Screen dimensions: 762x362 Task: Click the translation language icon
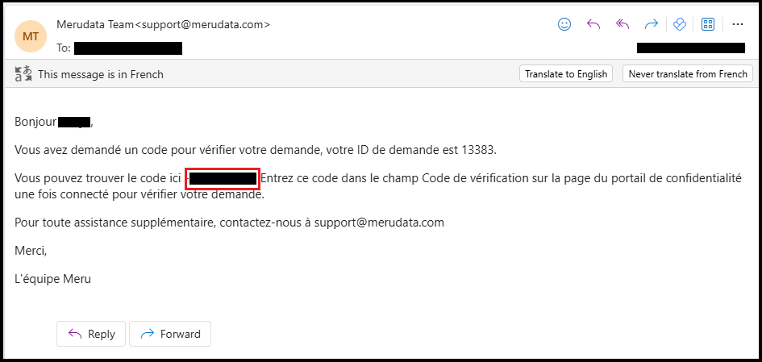pos(23,74)
